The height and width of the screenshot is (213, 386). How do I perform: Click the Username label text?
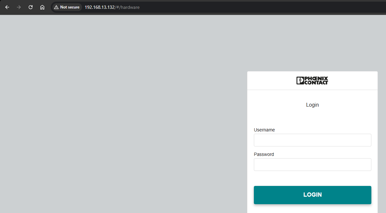(x=264, y=130)
